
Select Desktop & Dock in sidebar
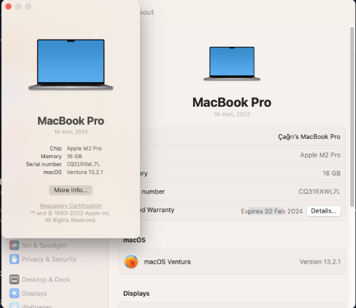pyautogui.click(x=46, y=280)
